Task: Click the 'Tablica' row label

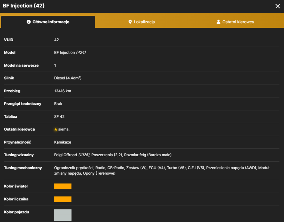Action: point(11,117)
